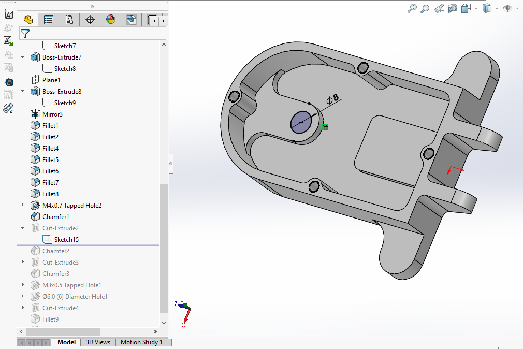Expand the M4x0.7 Tapped Hole2 feature
The width and height of the screenshot is (523, 349).
click(x=23, y=206)
